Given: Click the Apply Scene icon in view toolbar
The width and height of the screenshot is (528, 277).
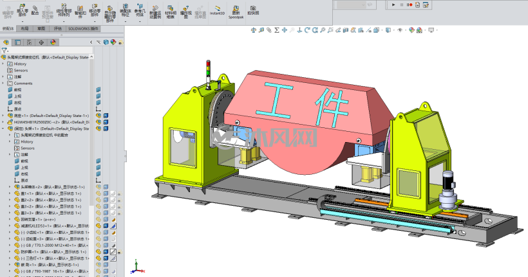Looking at the screenshot, I should 419,30.
